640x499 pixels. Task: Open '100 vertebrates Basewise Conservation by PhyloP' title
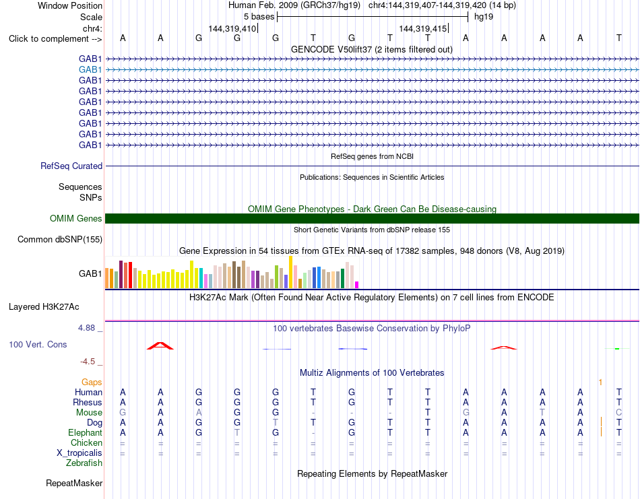[x=372, y=329]
